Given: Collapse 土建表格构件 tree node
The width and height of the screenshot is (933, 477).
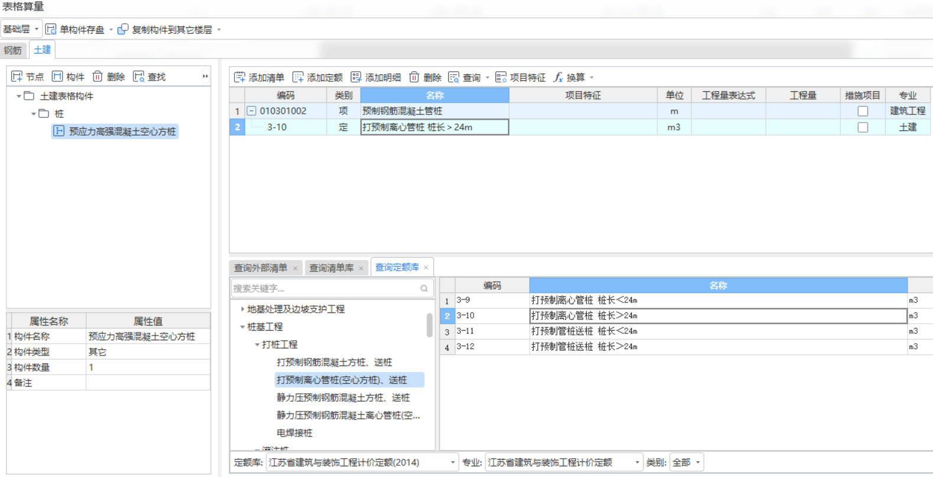Looking at the screenshot, I should [x=19, y=96].
